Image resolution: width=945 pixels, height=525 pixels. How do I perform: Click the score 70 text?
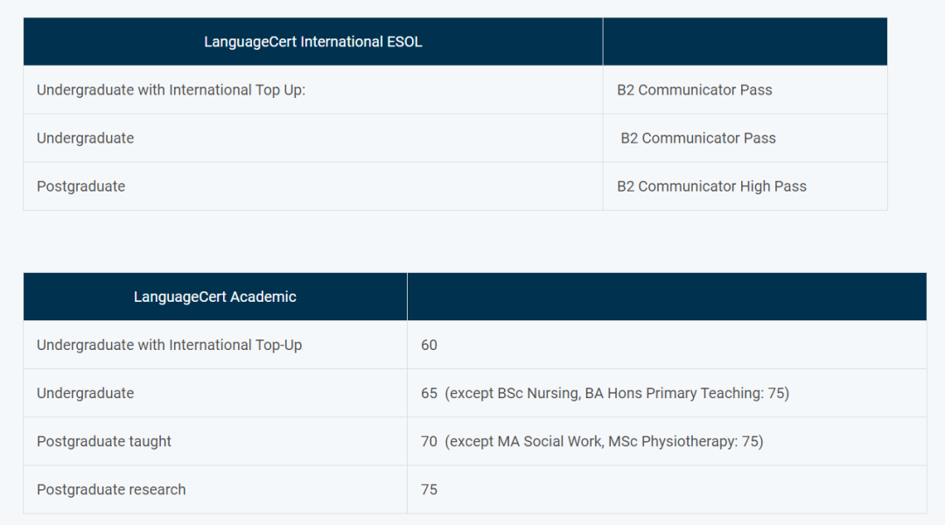pos(429,441)
